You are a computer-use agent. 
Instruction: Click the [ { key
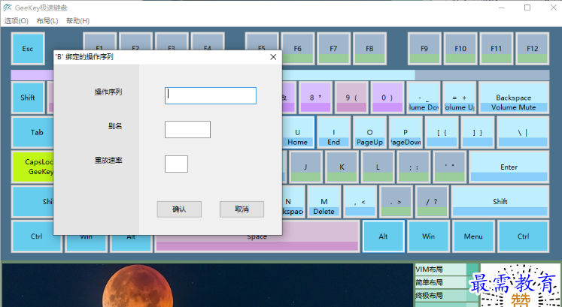point(442,132)
